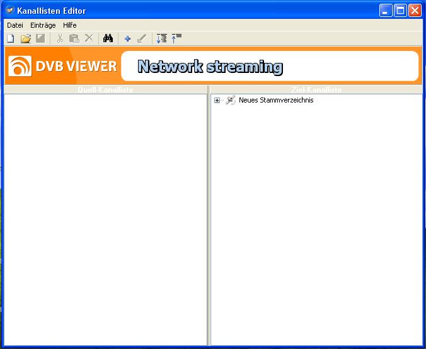Open a file with the folder icon
The image size is (426, 349).
pyautogui.click(x=26, y=38)
